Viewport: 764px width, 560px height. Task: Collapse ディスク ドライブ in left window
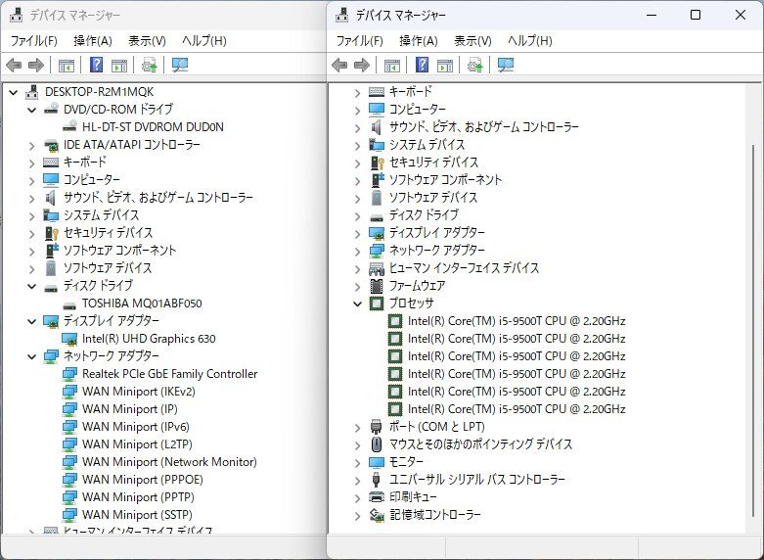31,286
